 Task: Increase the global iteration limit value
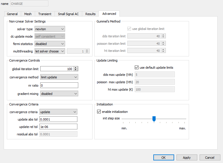76,68
